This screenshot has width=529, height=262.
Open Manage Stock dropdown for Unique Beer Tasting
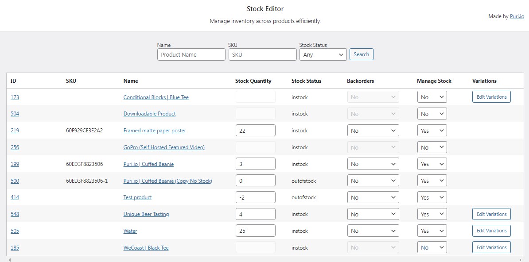coord(432,214)
